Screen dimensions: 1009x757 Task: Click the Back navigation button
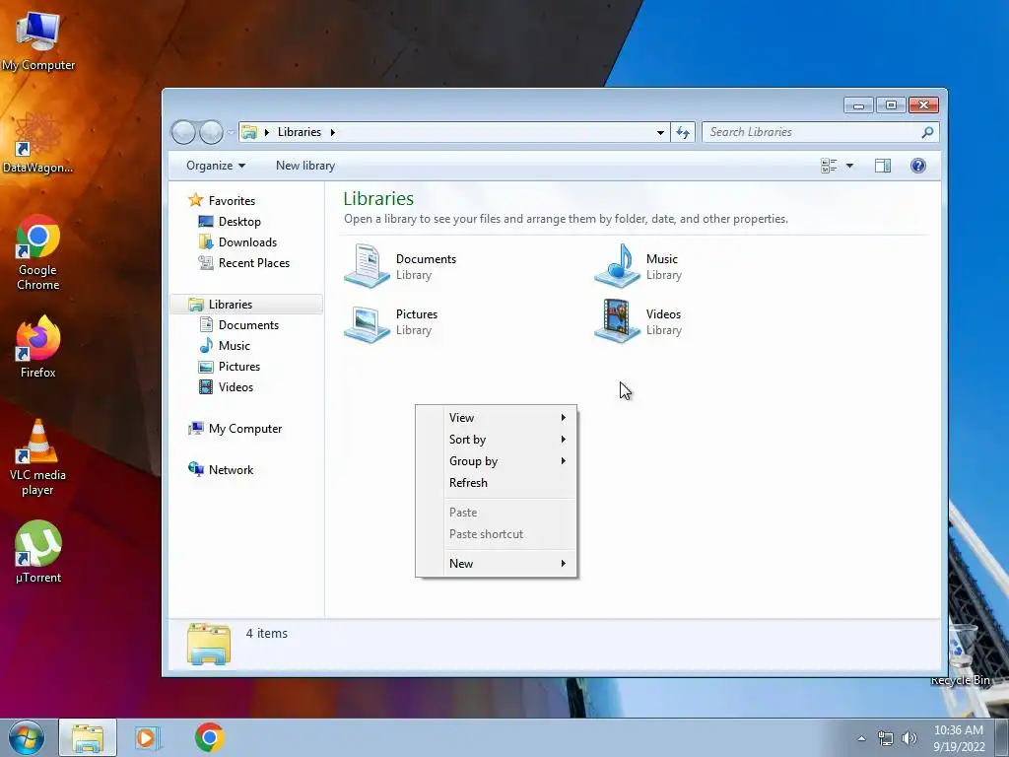click(183, 132)
